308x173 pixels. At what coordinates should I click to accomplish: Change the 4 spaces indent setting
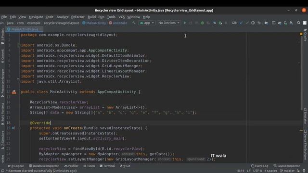coord(271,171)
